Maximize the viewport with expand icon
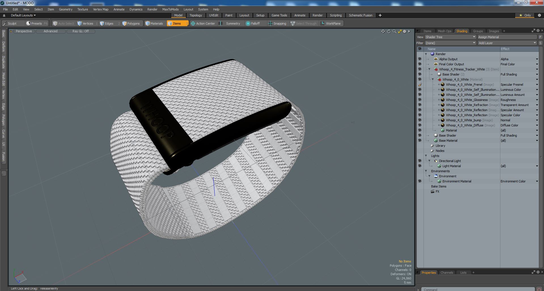The image size is (544, 291). pyautogui.click(x=400, y=31)
